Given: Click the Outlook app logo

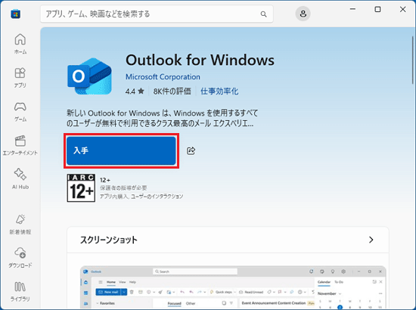Looking at the screenshot, I should [x=89, y=76].
